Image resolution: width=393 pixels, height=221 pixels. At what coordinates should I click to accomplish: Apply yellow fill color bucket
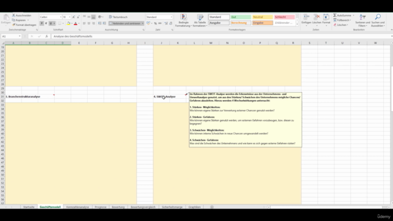68,23
